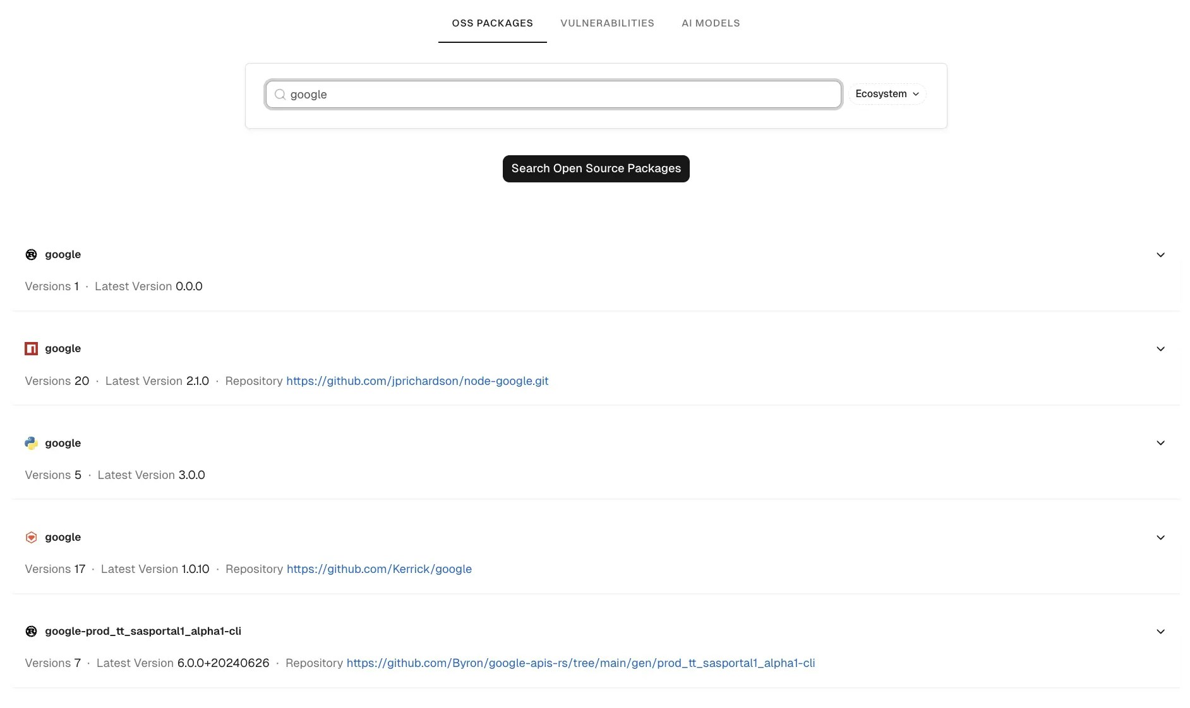Screen dimensions: 1190x708
Task: Click the Latest Version 0.0.0 text
Action: [148, 286]
